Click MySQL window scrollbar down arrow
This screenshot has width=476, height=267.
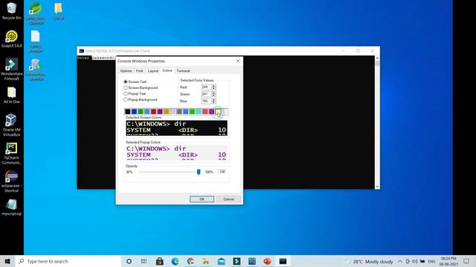[x=377, y=187]
